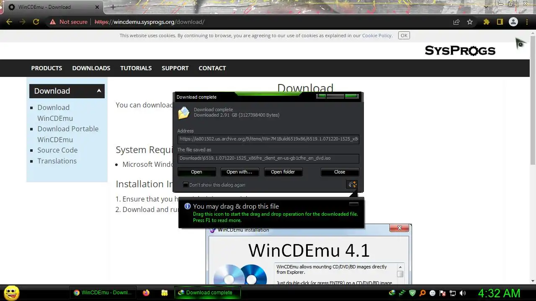This screenshot has height=301, width=536.
Task: Click the WinCDEmu installation text scrollbar
Action: click(x=400, y=274)
